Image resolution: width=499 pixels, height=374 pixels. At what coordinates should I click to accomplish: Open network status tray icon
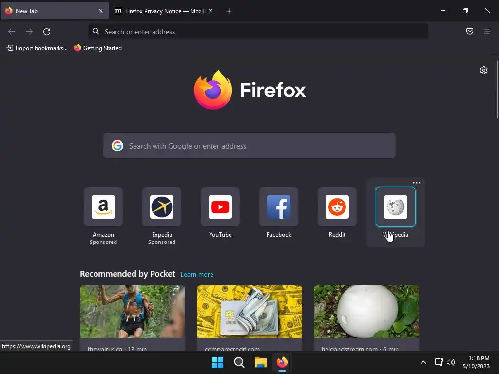click(x=439, y=362)
